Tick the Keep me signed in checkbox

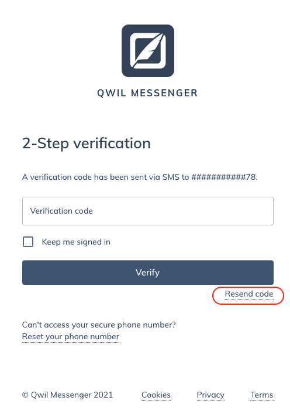point(28,242)
